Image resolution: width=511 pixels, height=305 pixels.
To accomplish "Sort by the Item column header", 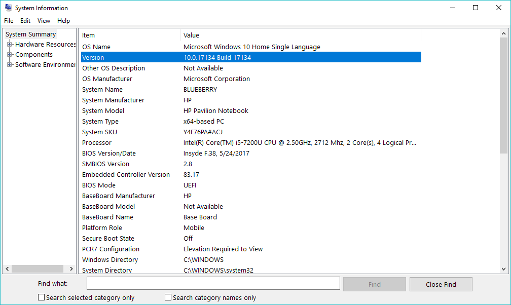I will (130, 35).
